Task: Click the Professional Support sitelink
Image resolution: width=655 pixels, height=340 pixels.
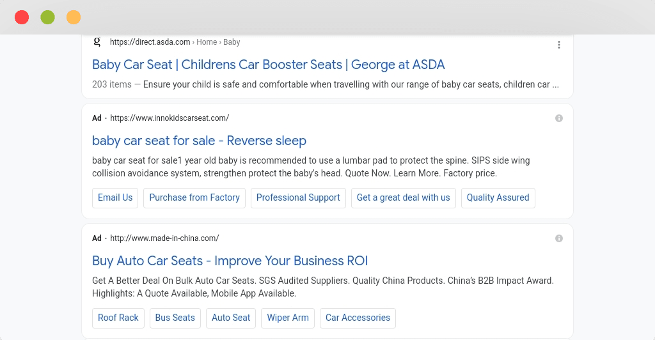Action: point(298,197)
